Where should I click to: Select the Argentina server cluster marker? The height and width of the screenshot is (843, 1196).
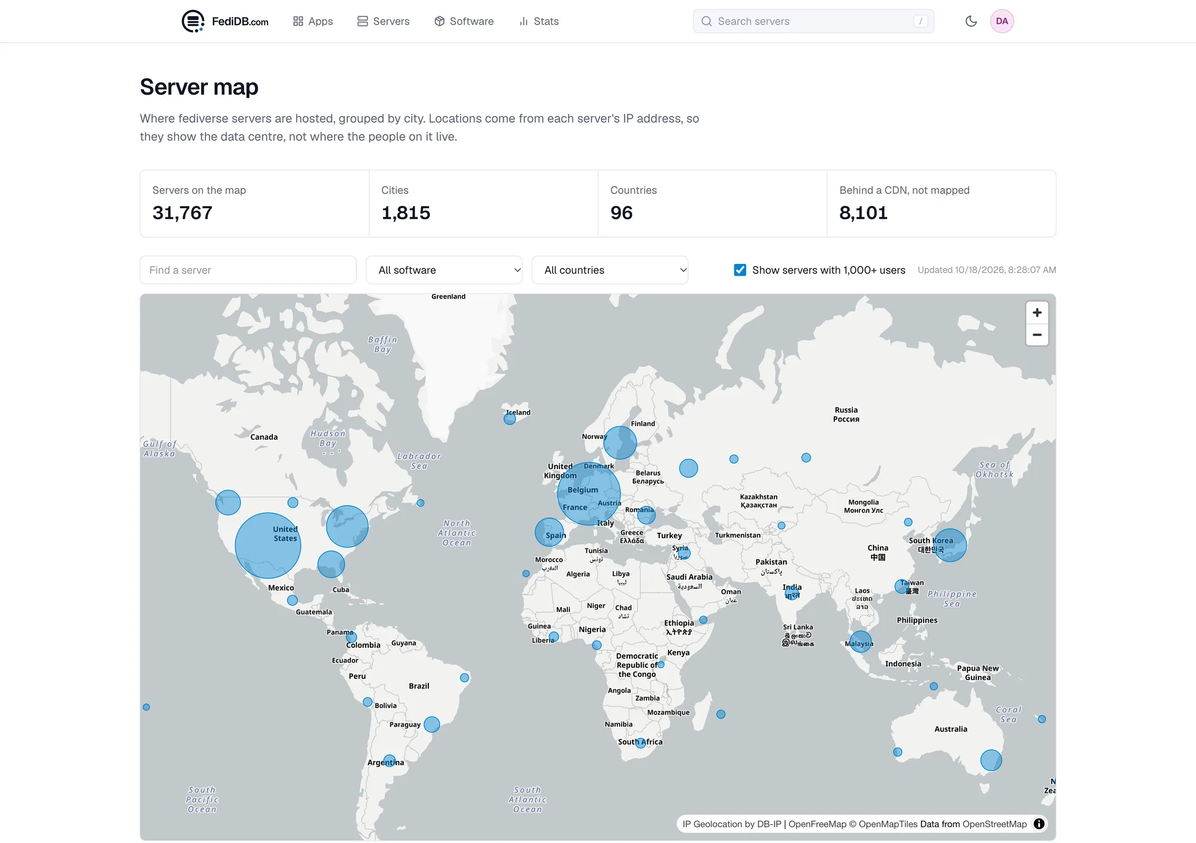coord(389,760)
